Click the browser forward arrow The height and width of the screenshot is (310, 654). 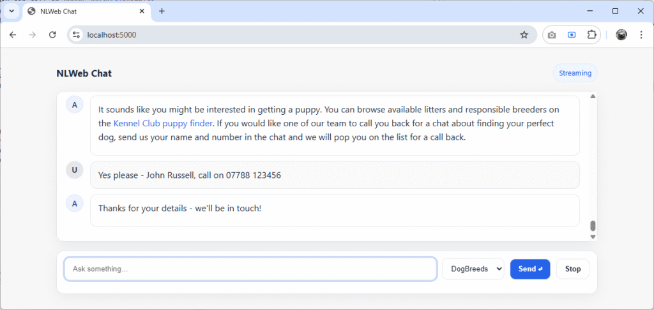click(x=33, y=35)
